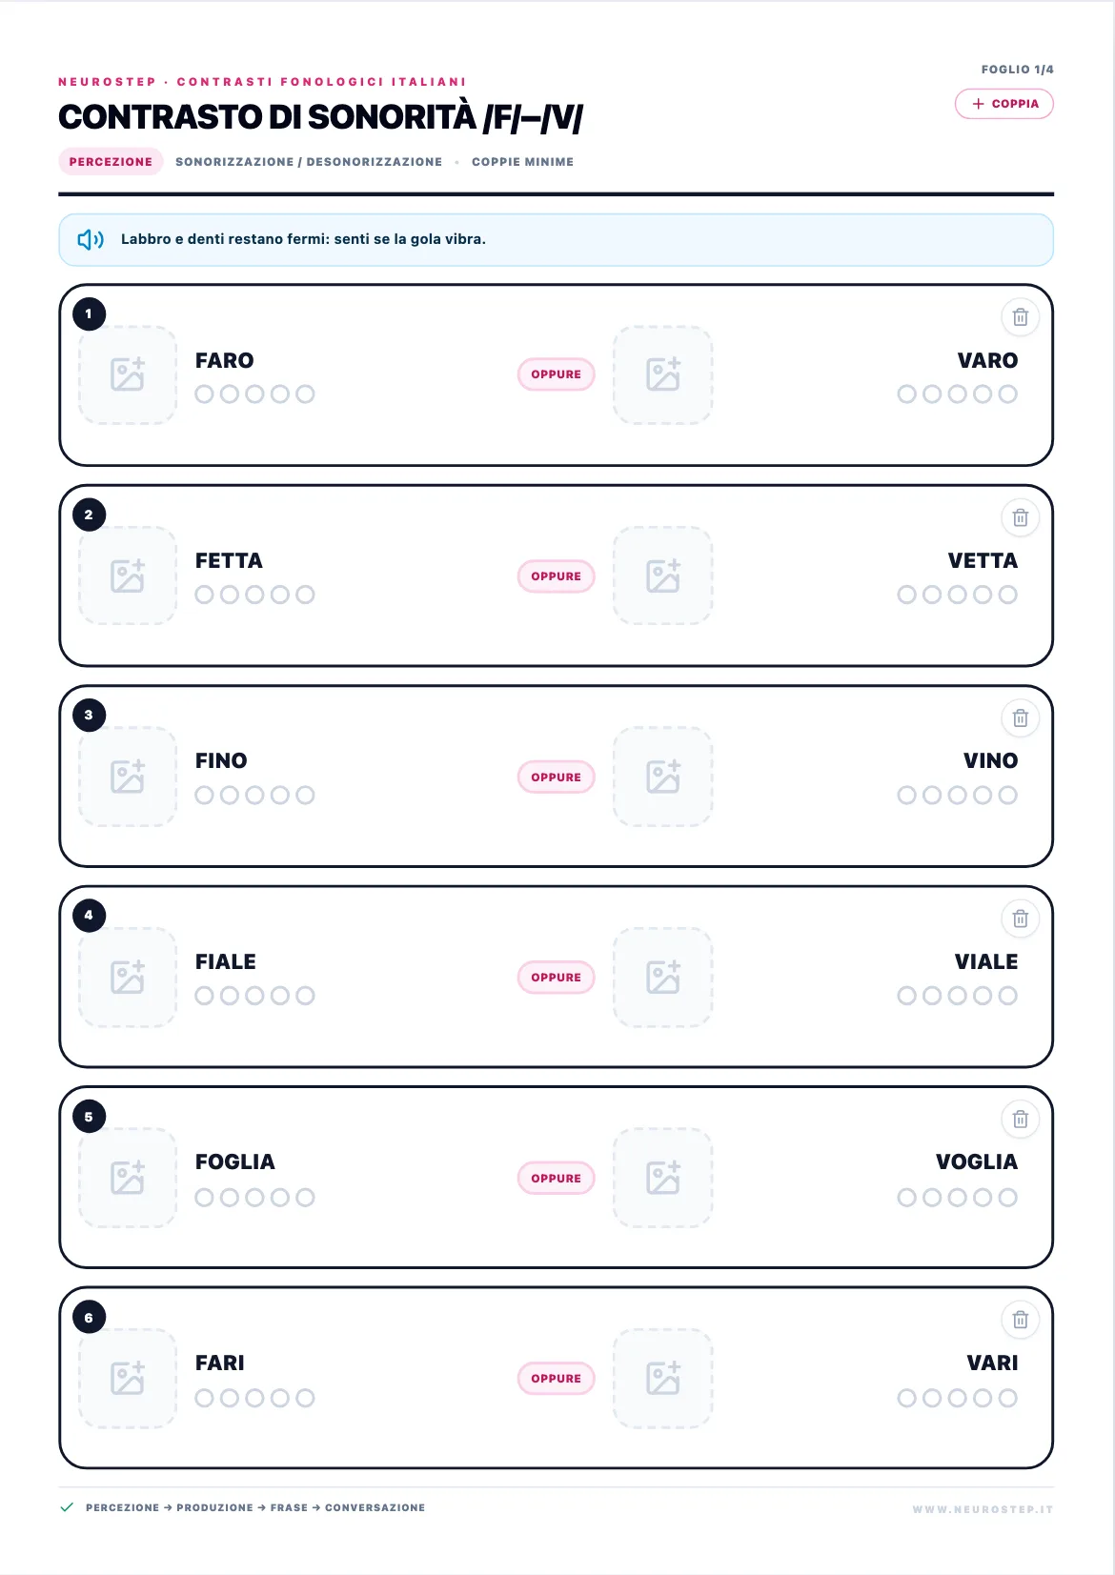Add a new pair with + COPPIA
1115x1575 pixels.
click(1004, 104)
